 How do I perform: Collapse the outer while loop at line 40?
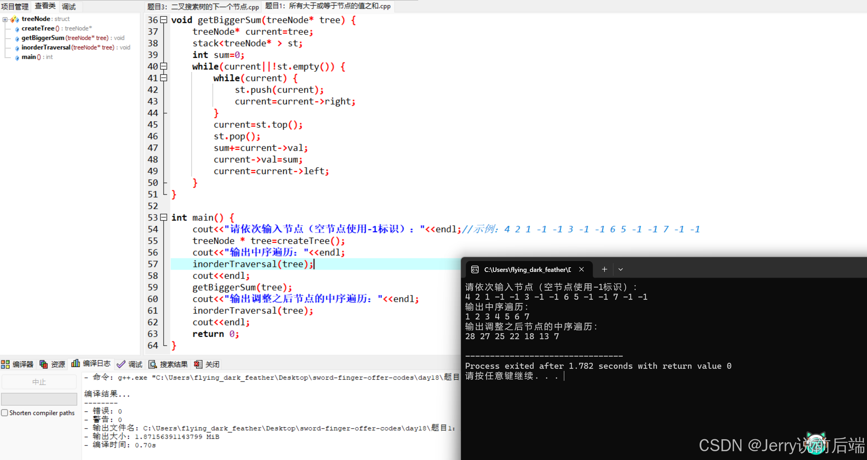[164, 66]
